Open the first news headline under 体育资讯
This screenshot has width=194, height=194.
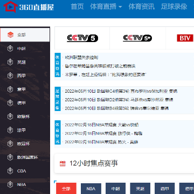coord(81,58)
